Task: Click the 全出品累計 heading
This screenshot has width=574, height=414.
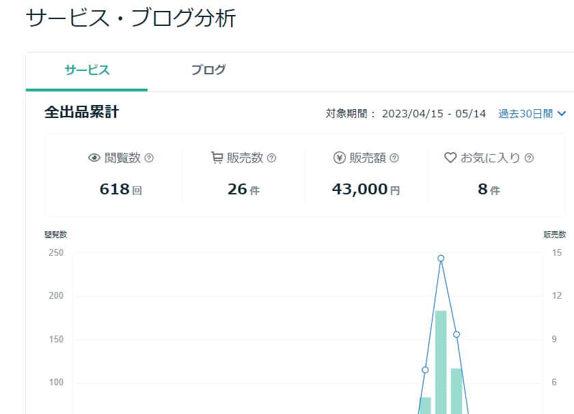Action: [x=81, y=112]
